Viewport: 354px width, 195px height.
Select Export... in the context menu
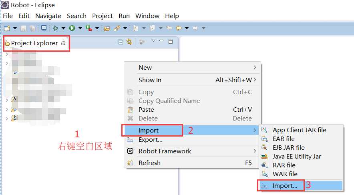pyautogui.click(x=192, y=140)
